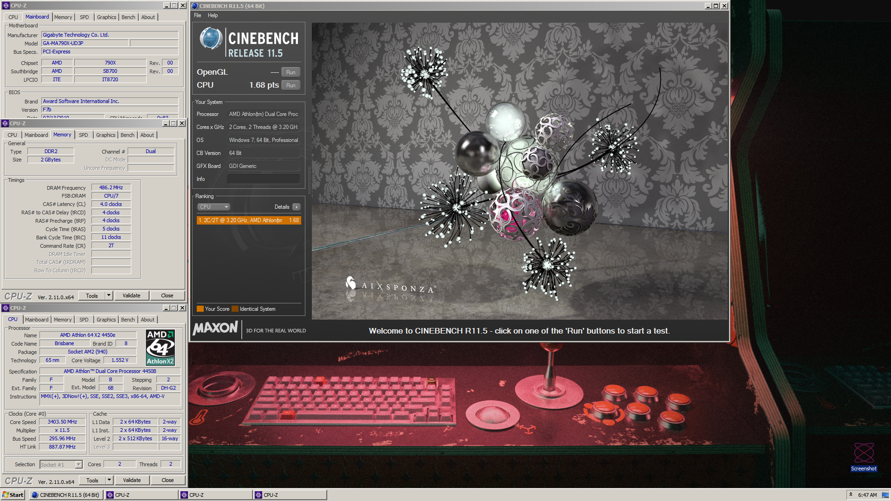Open the Start menu
Viewport: 891px width, 501px height.
click(13, 495)
